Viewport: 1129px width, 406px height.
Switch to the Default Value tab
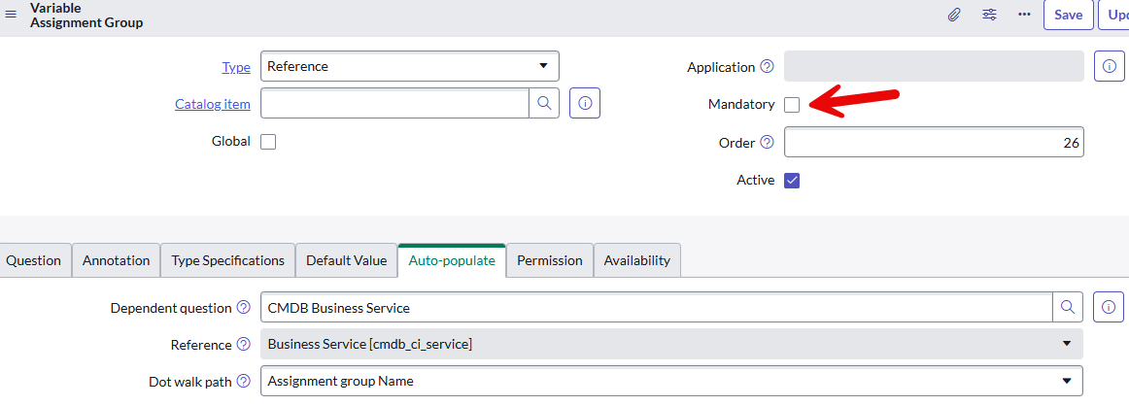click(x=346, y=260)
